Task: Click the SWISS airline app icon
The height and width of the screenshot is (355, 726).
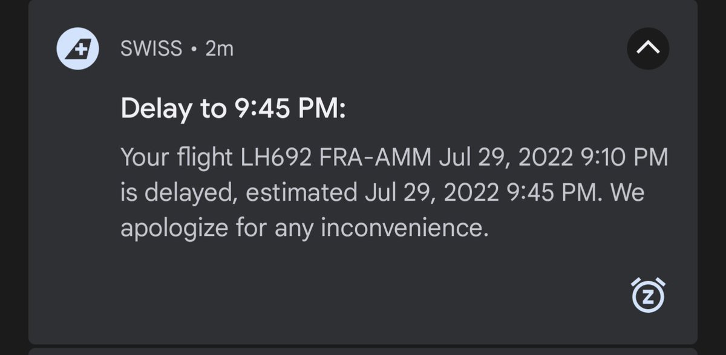Action: 77,49
